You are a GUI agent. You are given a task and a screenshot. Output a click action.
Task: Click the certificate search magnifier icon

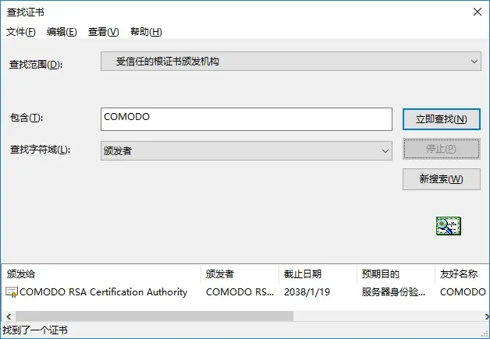449,226
